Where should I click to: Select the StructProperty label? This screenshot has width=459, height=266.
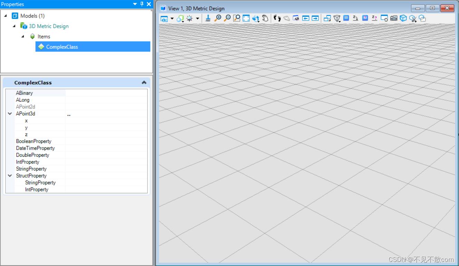(x=31, y=176)
